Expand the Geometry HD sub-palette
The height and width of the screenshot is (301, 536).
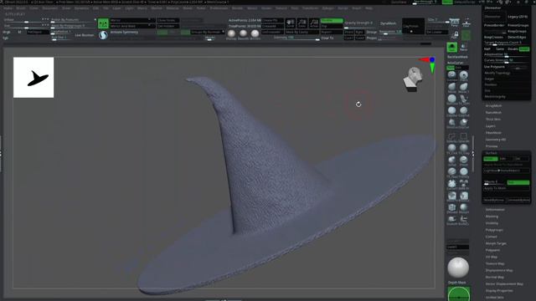coord(496,140)
